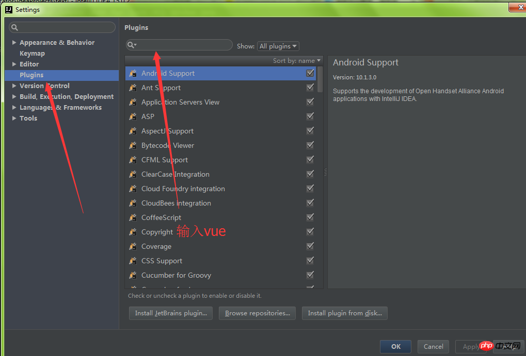The image size is (526, 356).
Task: Select the Bytecode Viewer plugin row
Action: coord(221,145)
